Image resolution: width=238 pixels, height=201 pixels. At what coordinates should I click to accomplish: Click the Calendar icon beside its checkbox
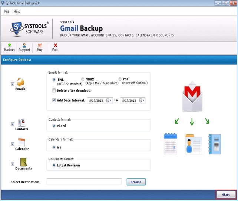[x=22, y=143]
